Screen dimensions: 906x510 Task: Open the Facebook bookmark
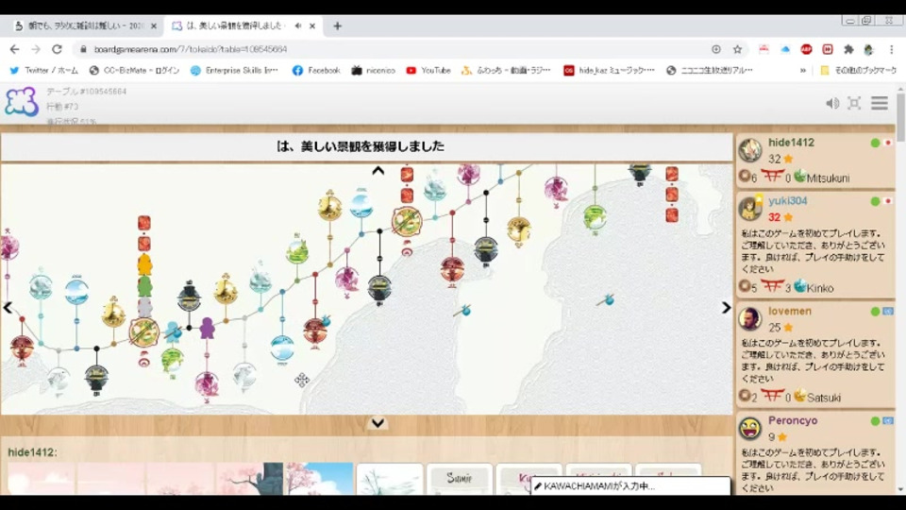pyautogui.click(x=316, y=70)
